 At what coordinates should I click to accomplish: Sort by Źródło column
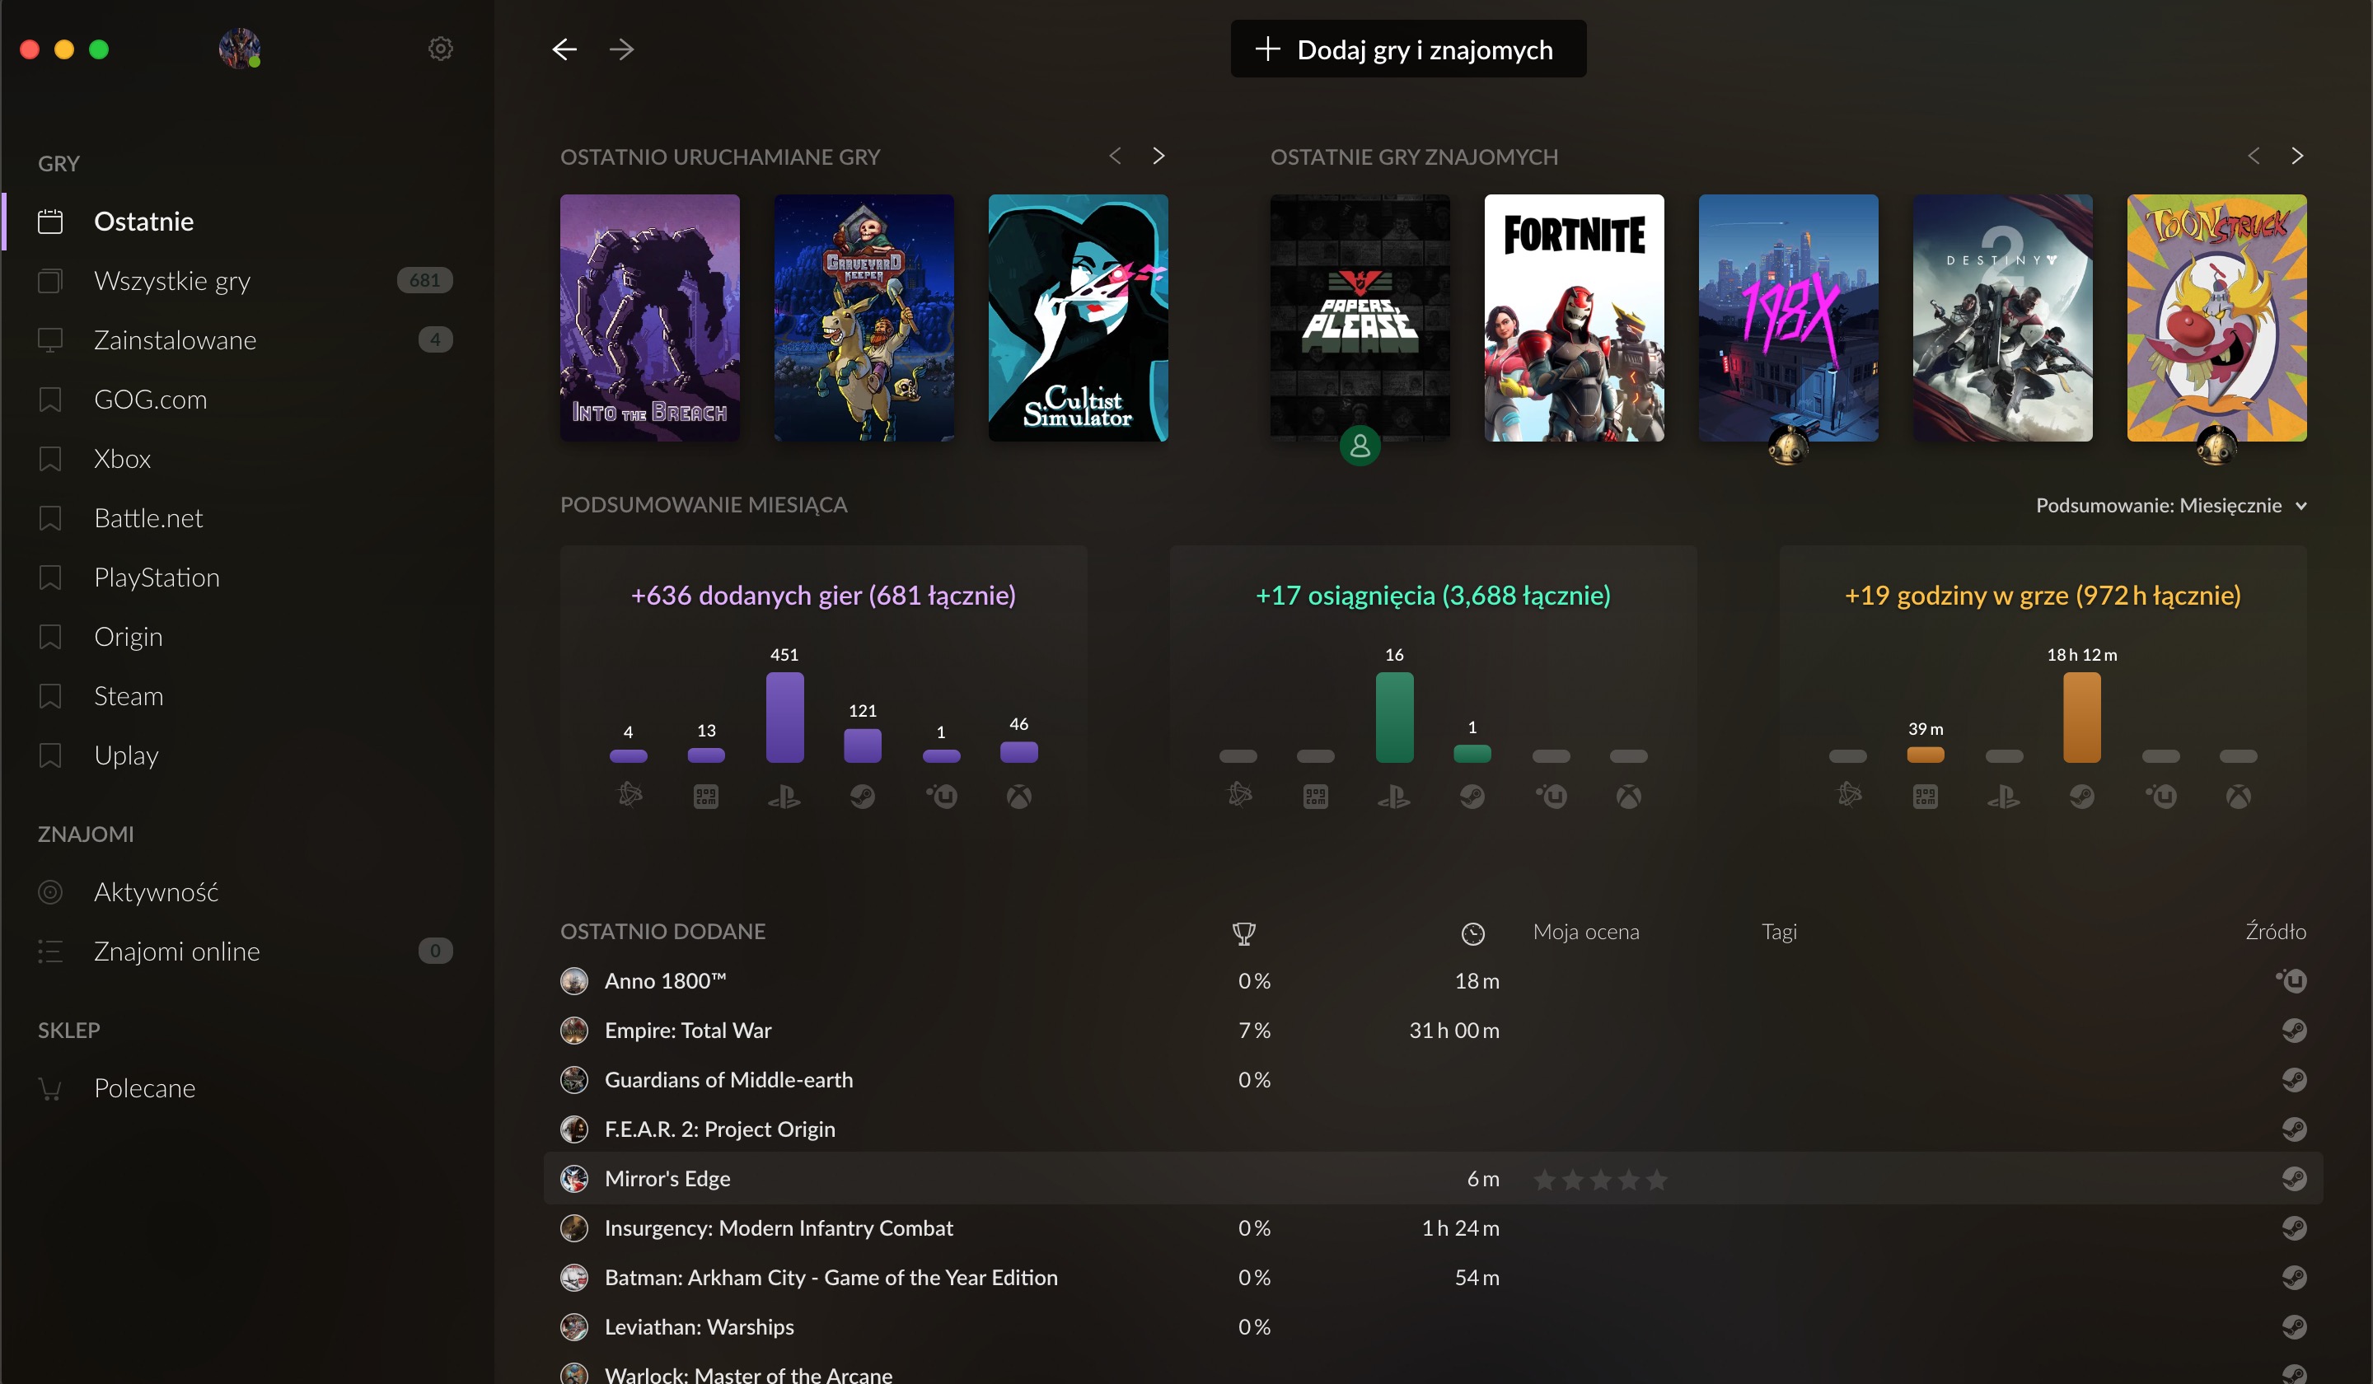pos(2275,932)
